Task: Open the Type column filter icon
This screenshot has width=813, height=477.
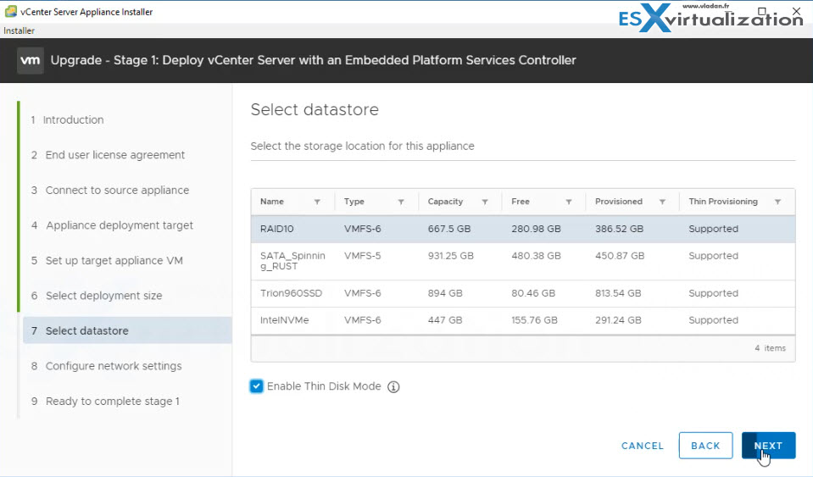Action: click(400, 202)
